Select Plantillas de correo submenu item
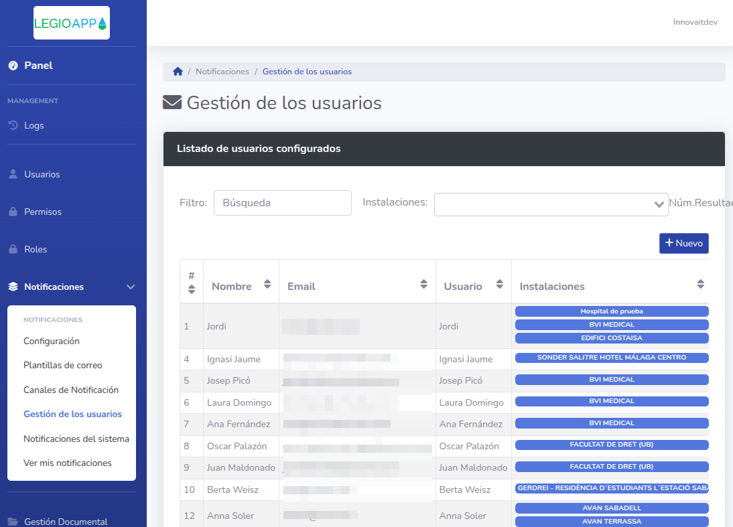The image size is (733, 527). point(62,366)
